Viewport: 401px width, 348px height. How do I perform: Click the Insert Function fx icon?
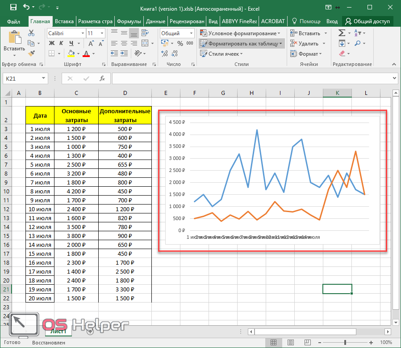coord(102,78)
